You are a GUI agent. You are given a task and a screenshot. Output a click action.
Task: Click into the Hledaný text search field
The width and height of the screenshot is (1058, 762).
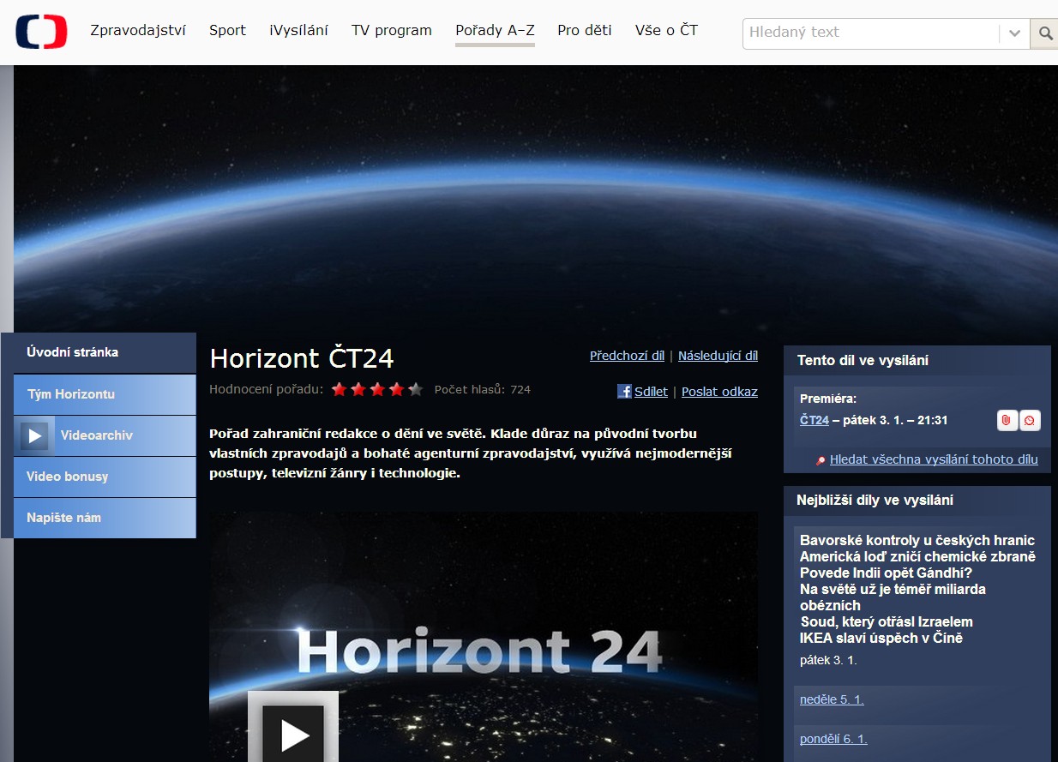(869, 33)
